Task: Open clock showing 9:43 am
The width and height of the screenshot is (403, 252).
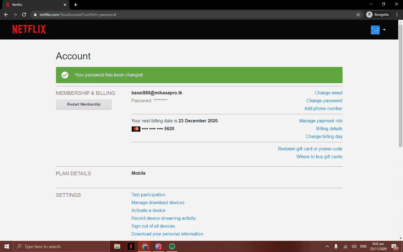Action: pos(378,246)
